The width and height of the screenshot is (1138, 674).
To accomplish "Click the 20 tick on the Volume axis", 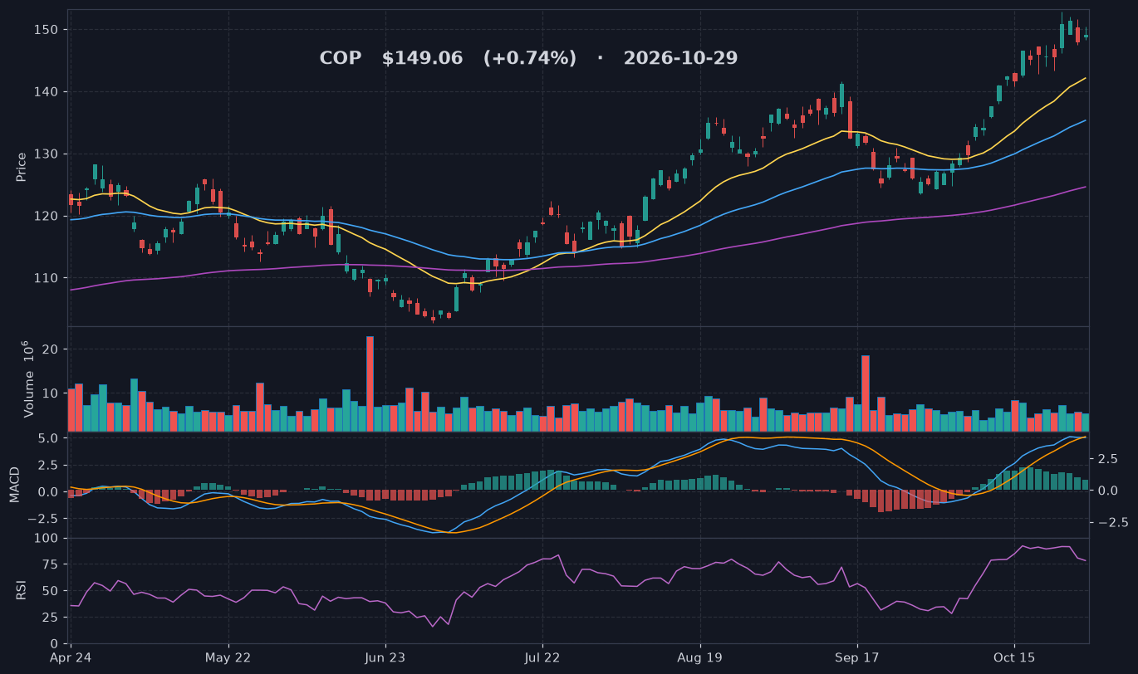I will tap(51, 349).
